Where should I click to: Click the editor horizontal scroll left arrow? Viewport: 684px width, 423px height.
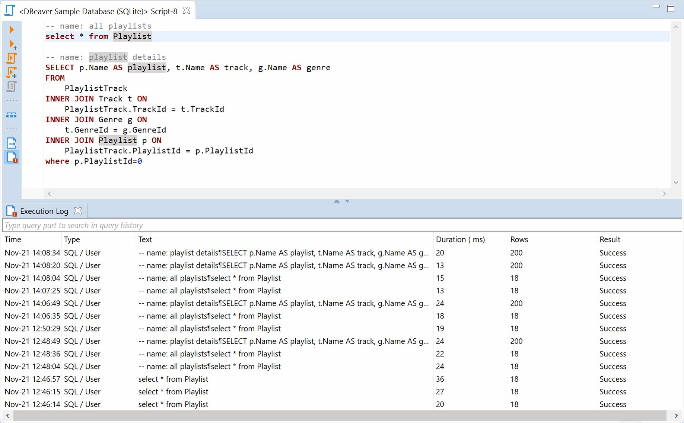coord(49,194)
